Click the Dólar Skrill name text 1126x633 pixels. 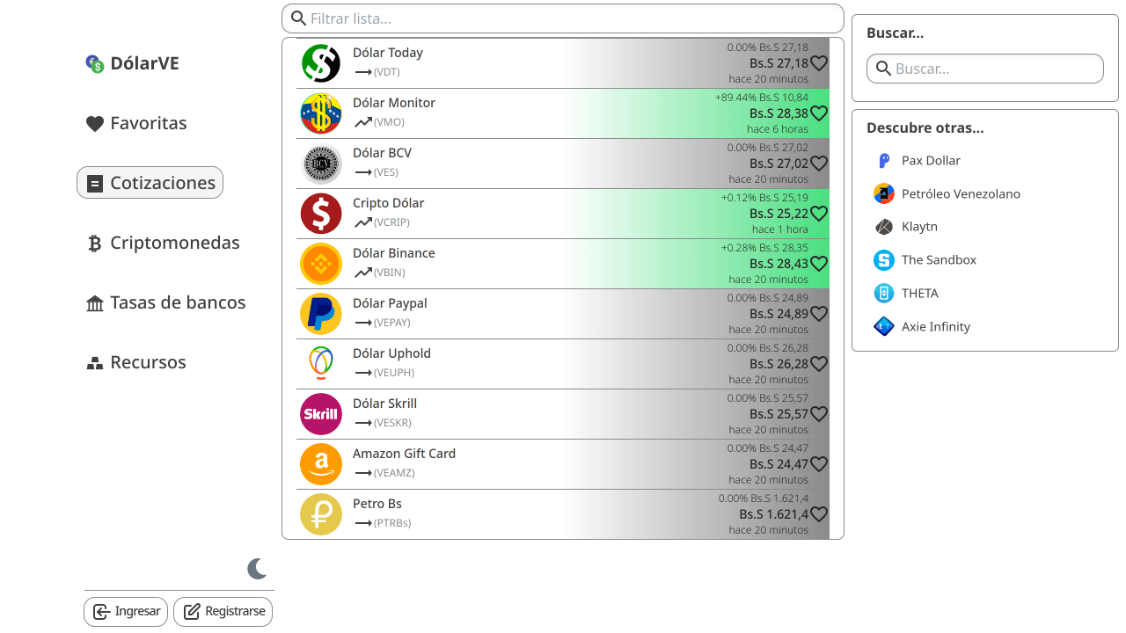(384, 404)
